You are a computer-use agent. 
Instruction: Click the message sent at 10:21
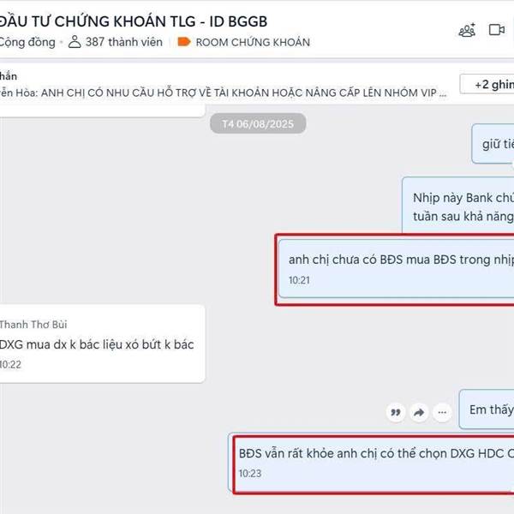397,269
